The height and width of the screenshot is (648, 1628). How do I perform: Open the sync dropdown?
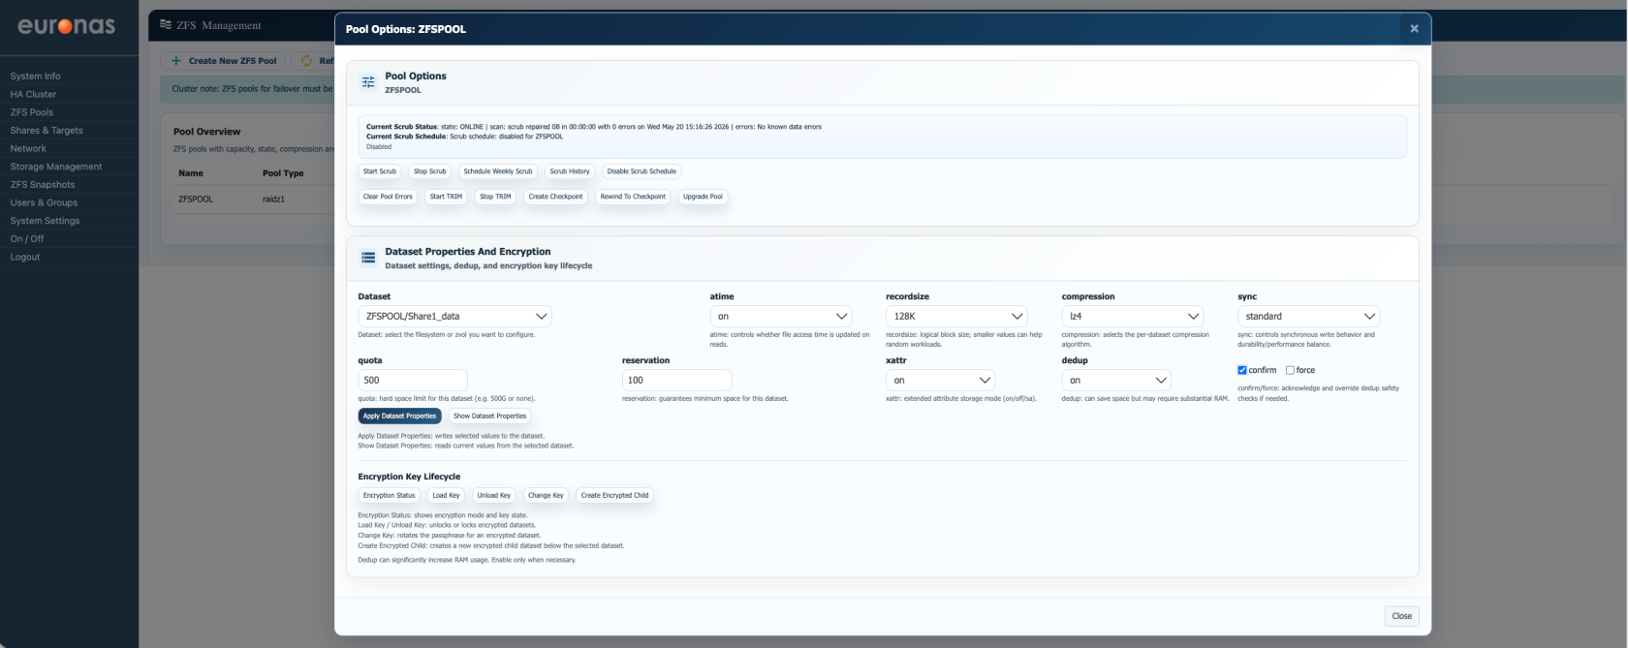point(1308,316)
